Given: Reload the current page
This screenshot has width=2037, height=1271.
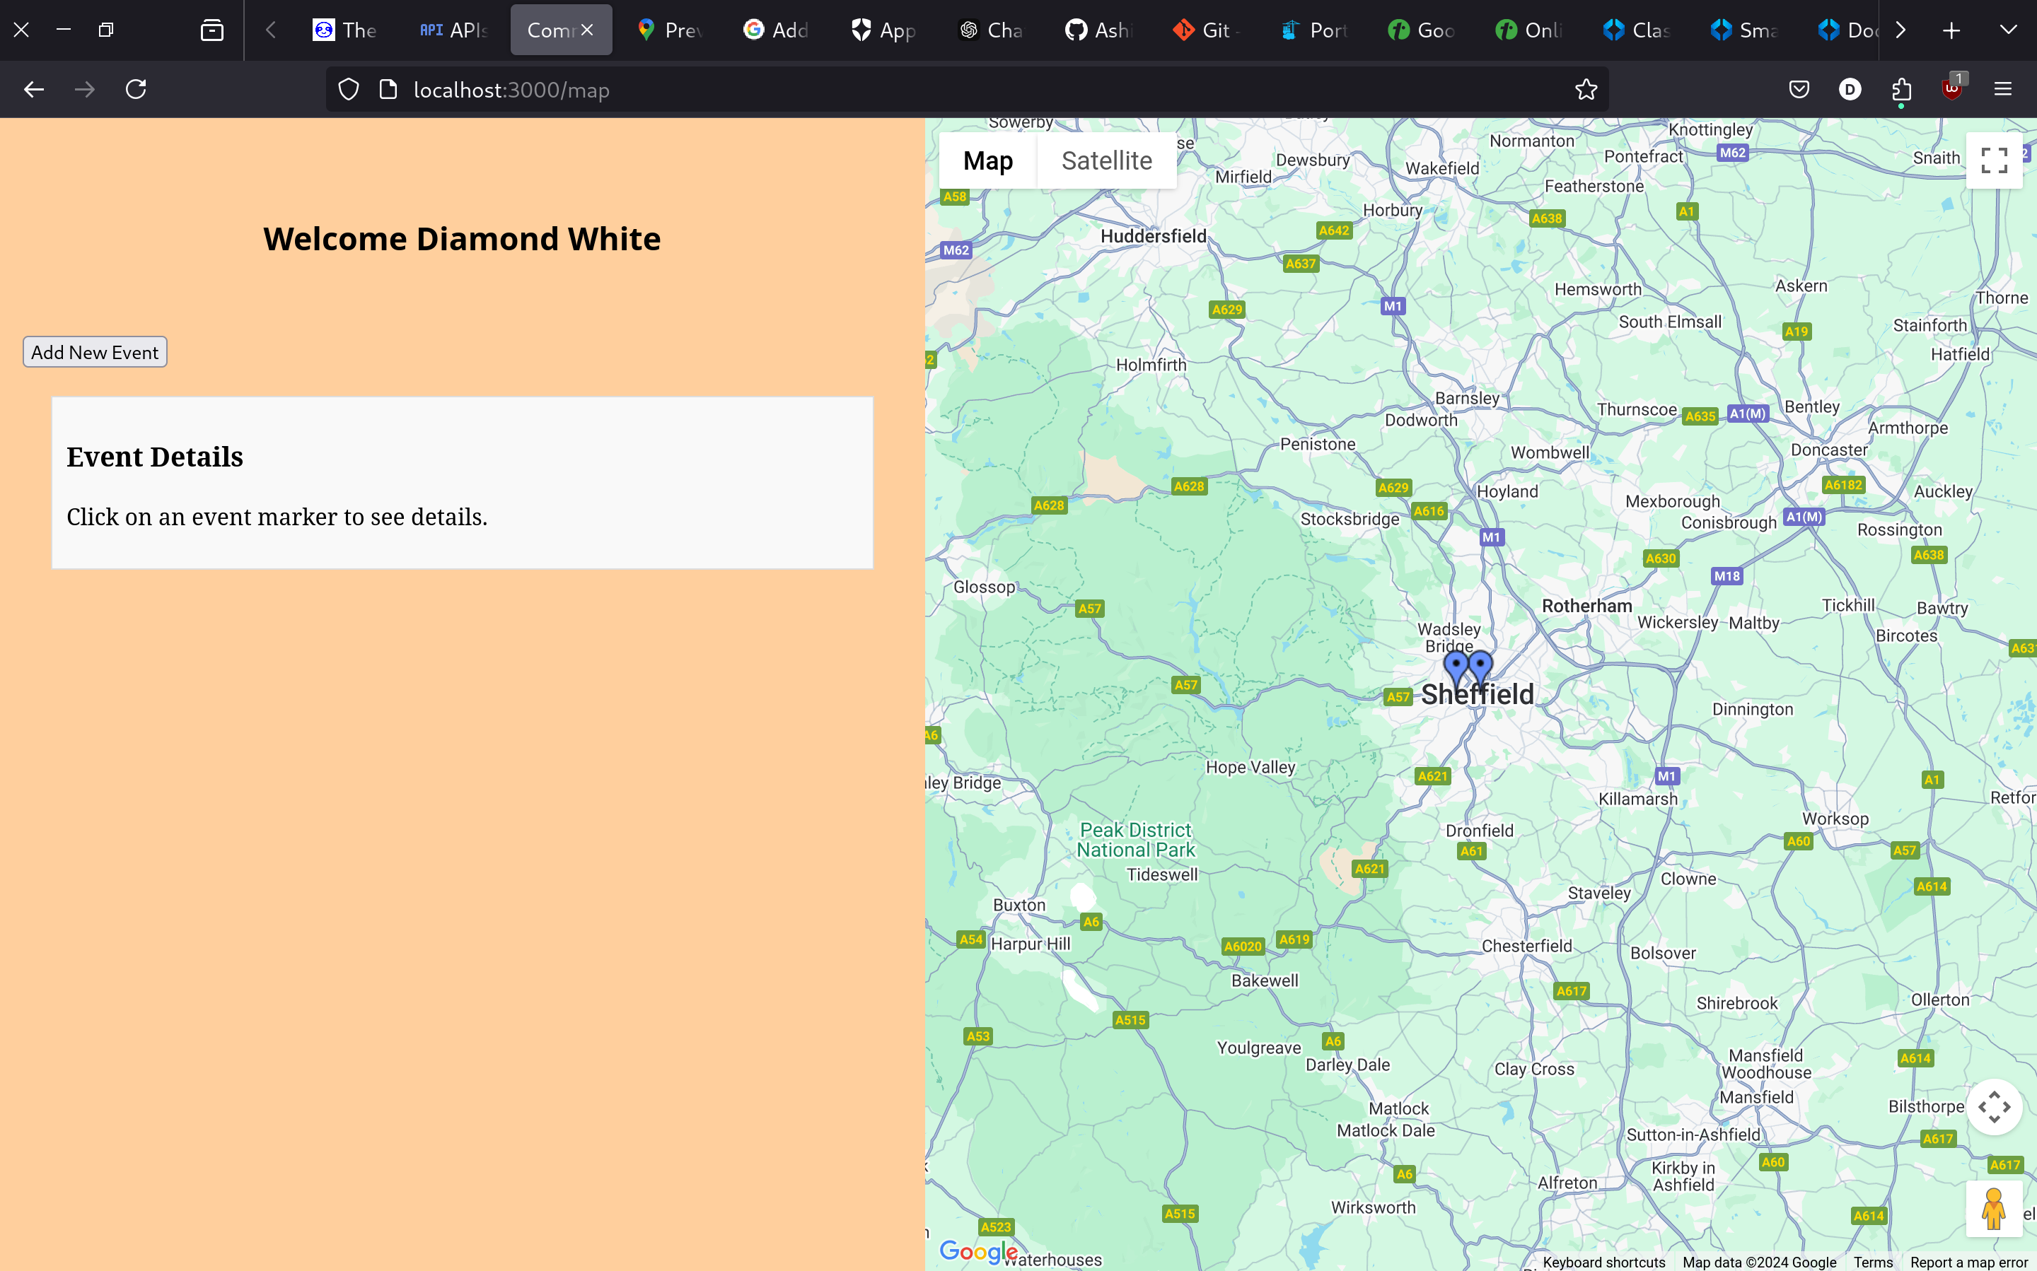Looking at the screenshot, I should (137, 89).
